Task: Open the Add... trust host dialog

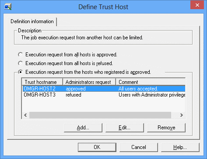Action: [83, 128]
